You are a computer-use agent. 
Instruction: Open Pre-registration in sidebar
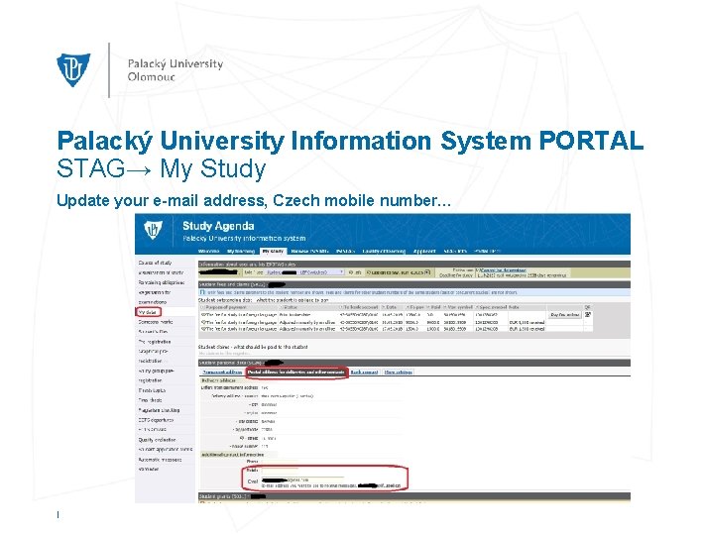[155, 342]
